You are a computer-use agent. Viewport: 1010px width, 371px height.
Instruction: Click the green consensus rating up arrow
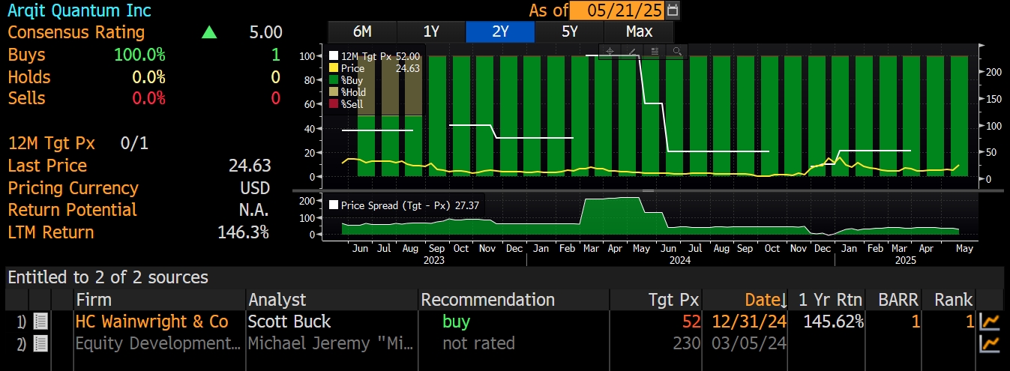pos(209,33)
